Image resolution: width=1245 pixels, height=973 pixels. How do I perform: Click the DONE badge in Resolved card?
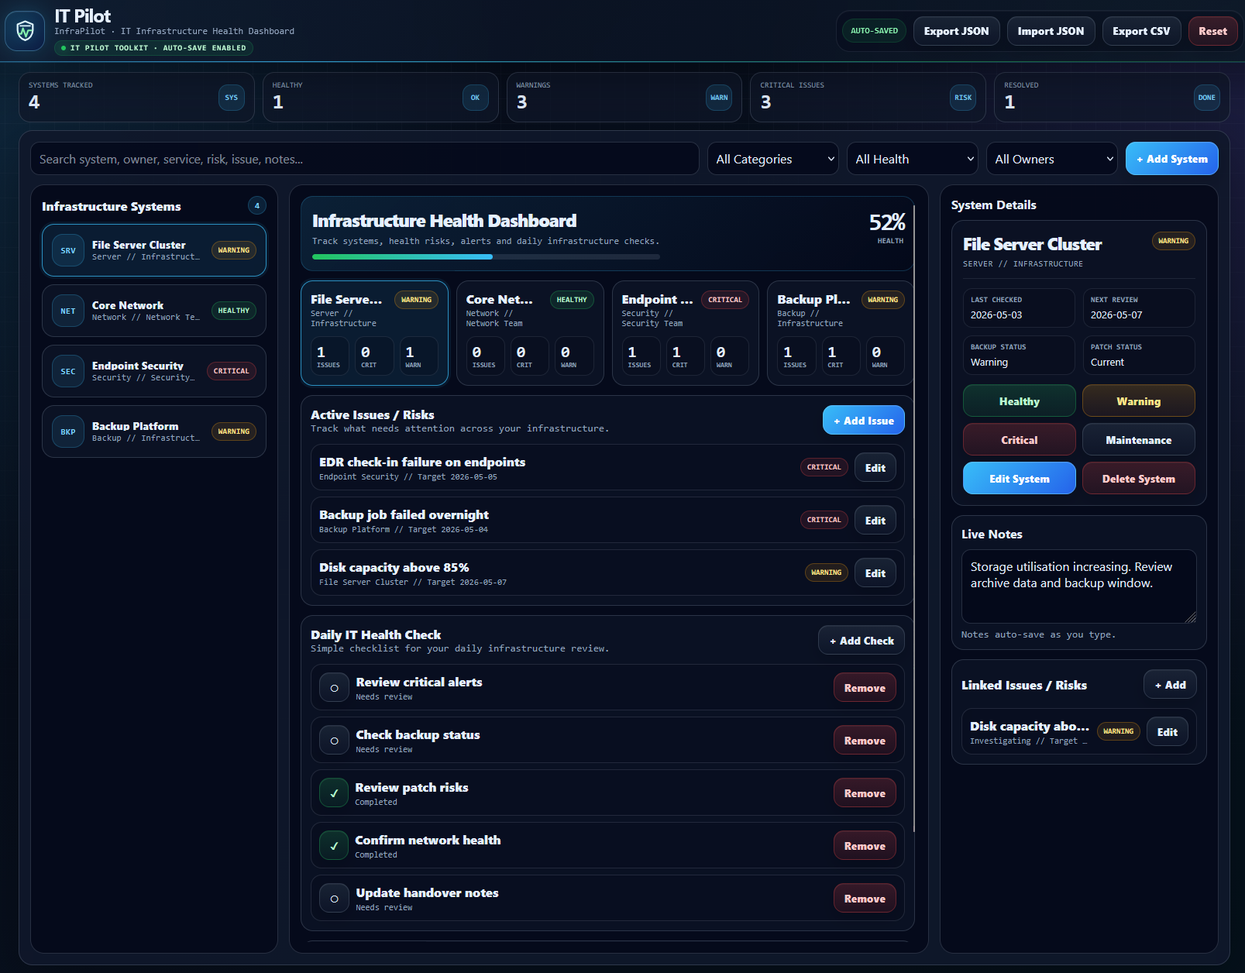(1206, 98)
